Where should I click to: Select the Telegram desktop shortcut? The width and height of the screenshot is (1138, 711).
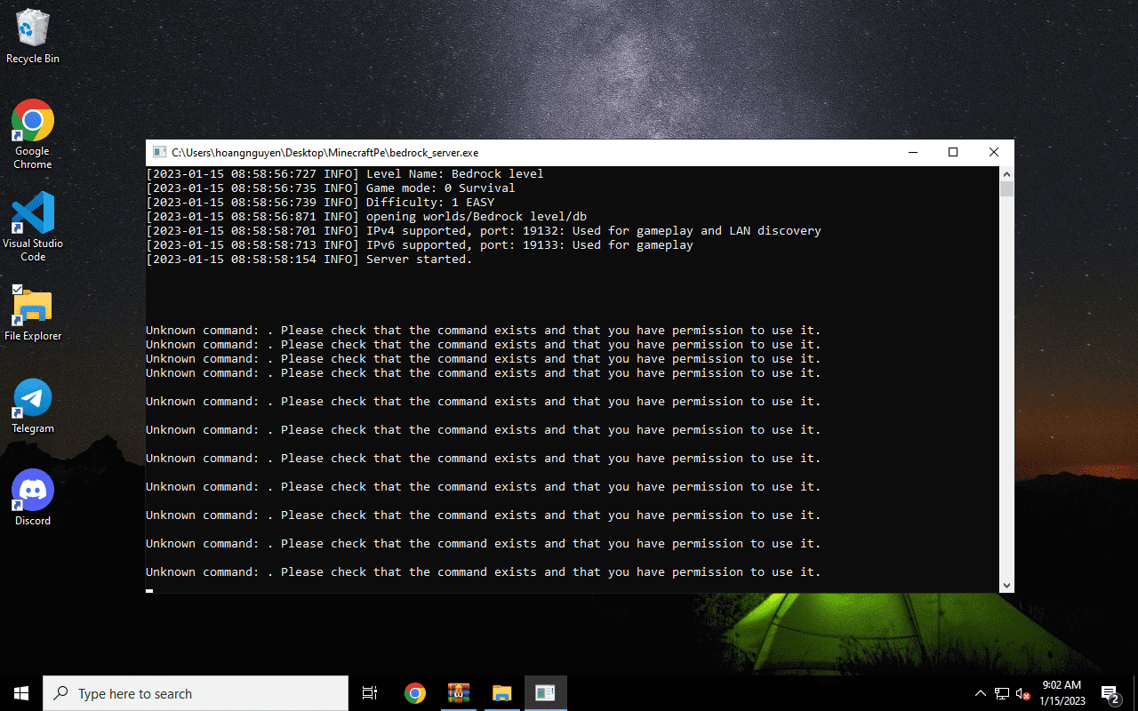(33, 406)
